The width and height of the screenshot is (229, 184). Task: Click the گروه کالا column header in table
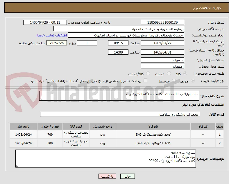pos(76,126)
